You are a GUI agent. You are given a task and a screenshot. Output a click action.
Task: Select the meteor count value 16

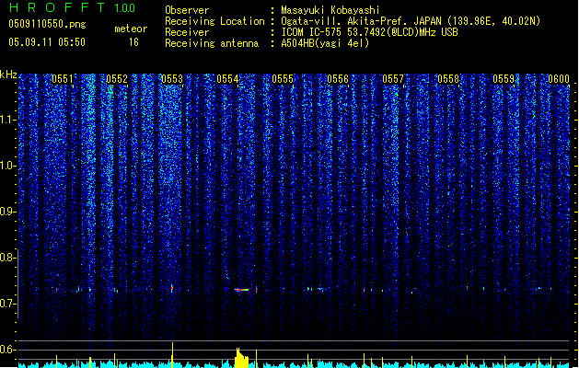point(133,42)
